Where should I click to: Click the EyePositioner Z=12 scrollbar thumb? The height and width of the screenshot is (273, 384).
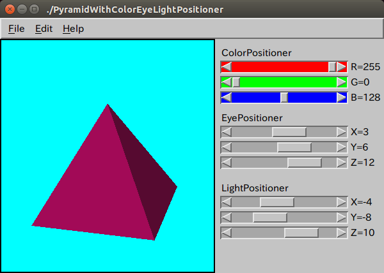tap(305, 163)
